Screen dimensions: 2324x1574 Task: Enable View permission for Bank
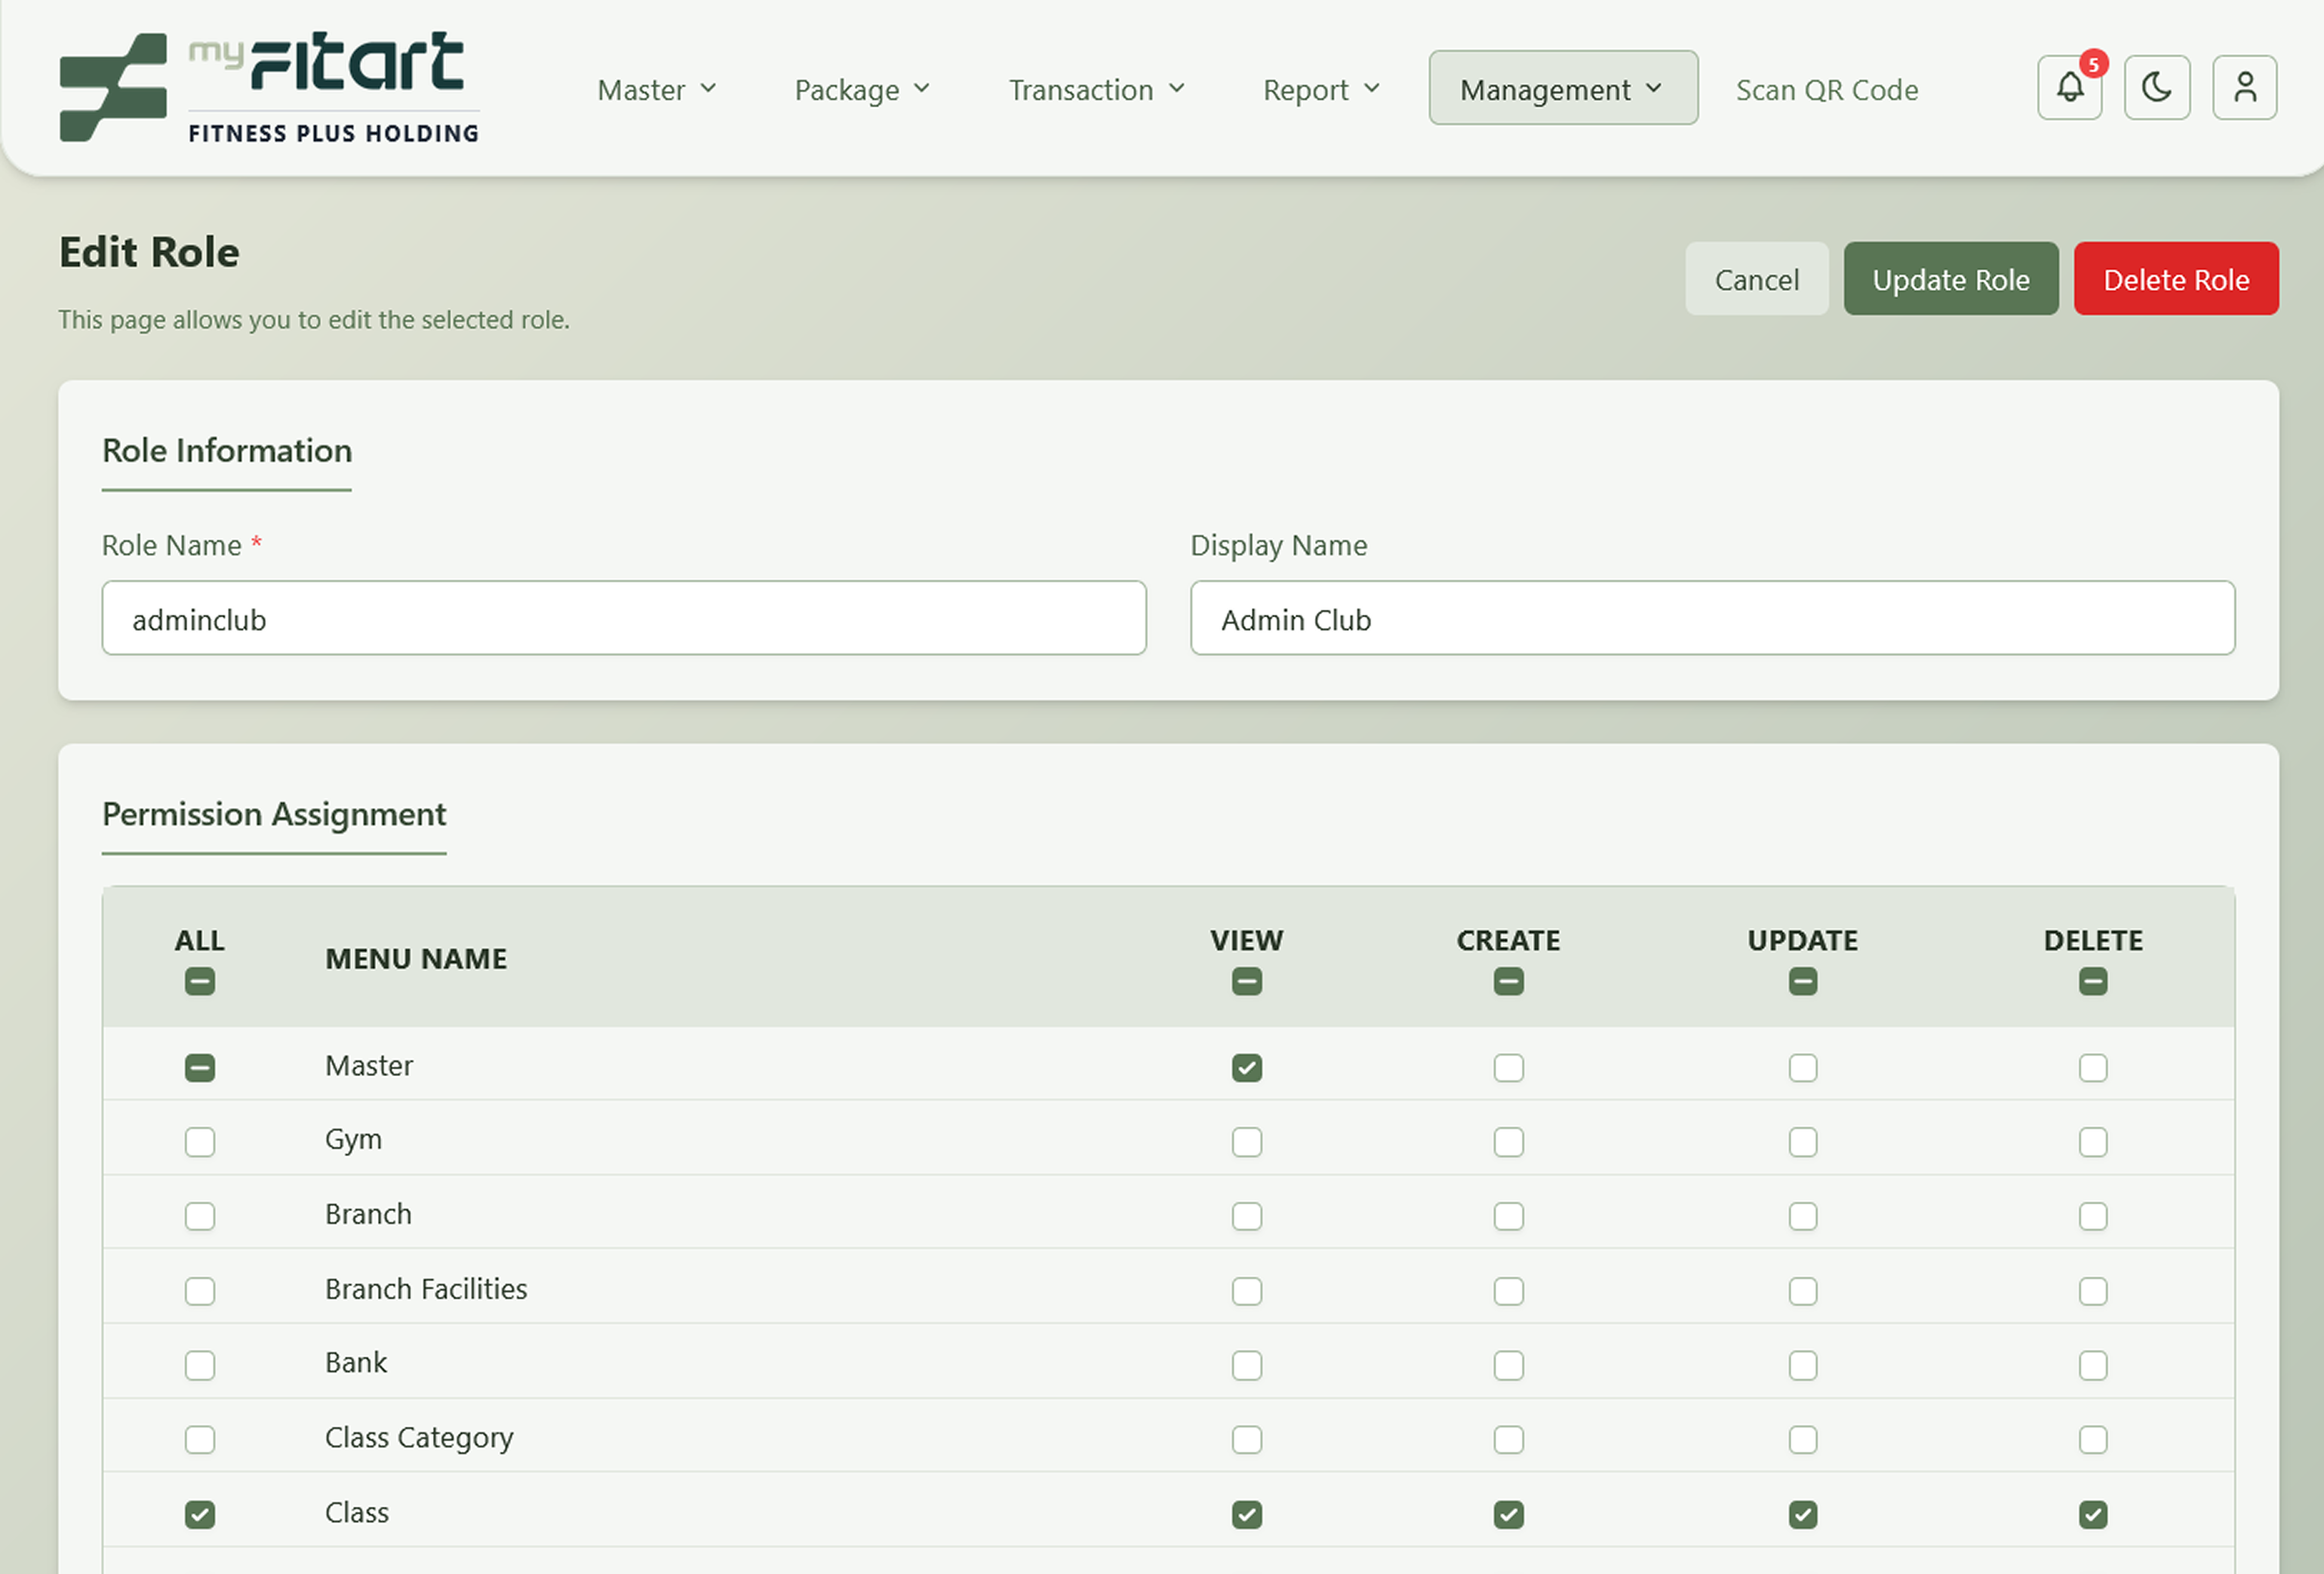[1246, 1365]
